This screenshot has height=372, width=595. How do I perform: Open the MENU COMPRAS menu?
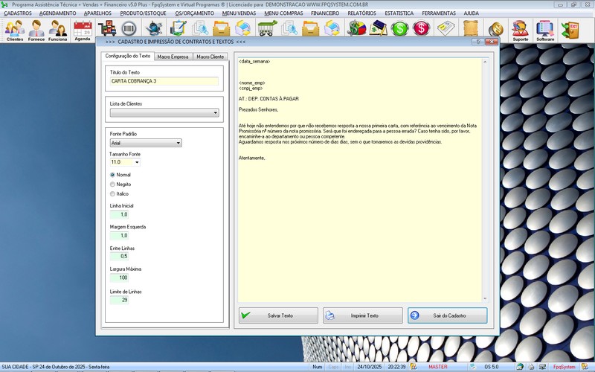click(283, 13)
